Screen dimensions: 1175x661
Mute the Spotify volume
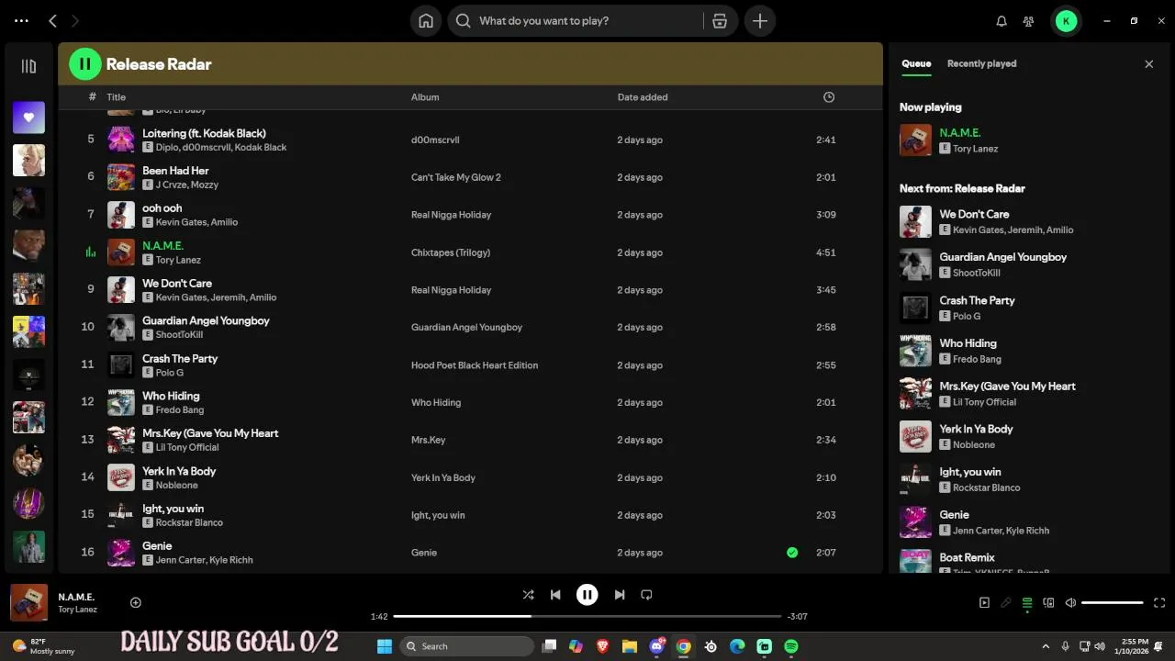[1070, 603]
